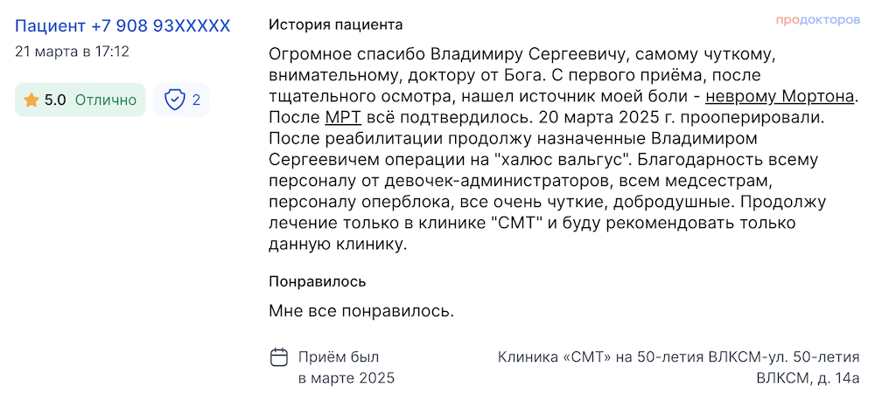This screenshot has height=401, width=875.
Task: Follow the неврому Мортона underlined link
Action: coord(780,96)
